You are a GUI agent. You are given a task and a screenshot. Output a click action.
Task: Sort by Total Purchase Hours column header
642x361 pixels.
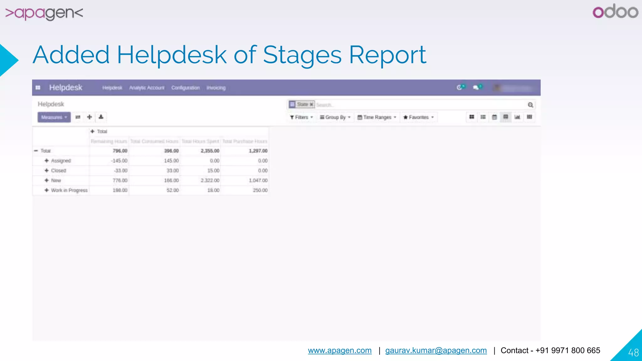tap(245, 141)
